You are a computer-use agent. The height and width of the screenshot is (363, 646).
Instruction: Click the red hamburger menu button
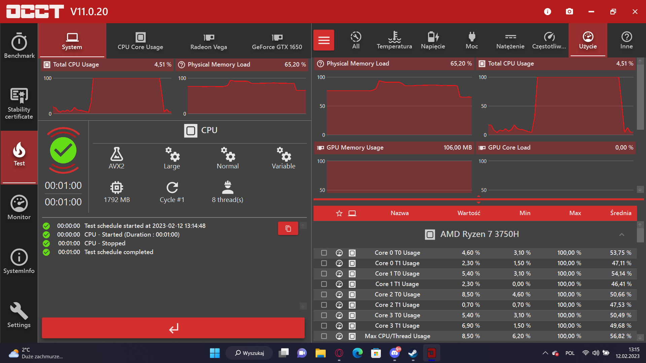pos(324,40)
